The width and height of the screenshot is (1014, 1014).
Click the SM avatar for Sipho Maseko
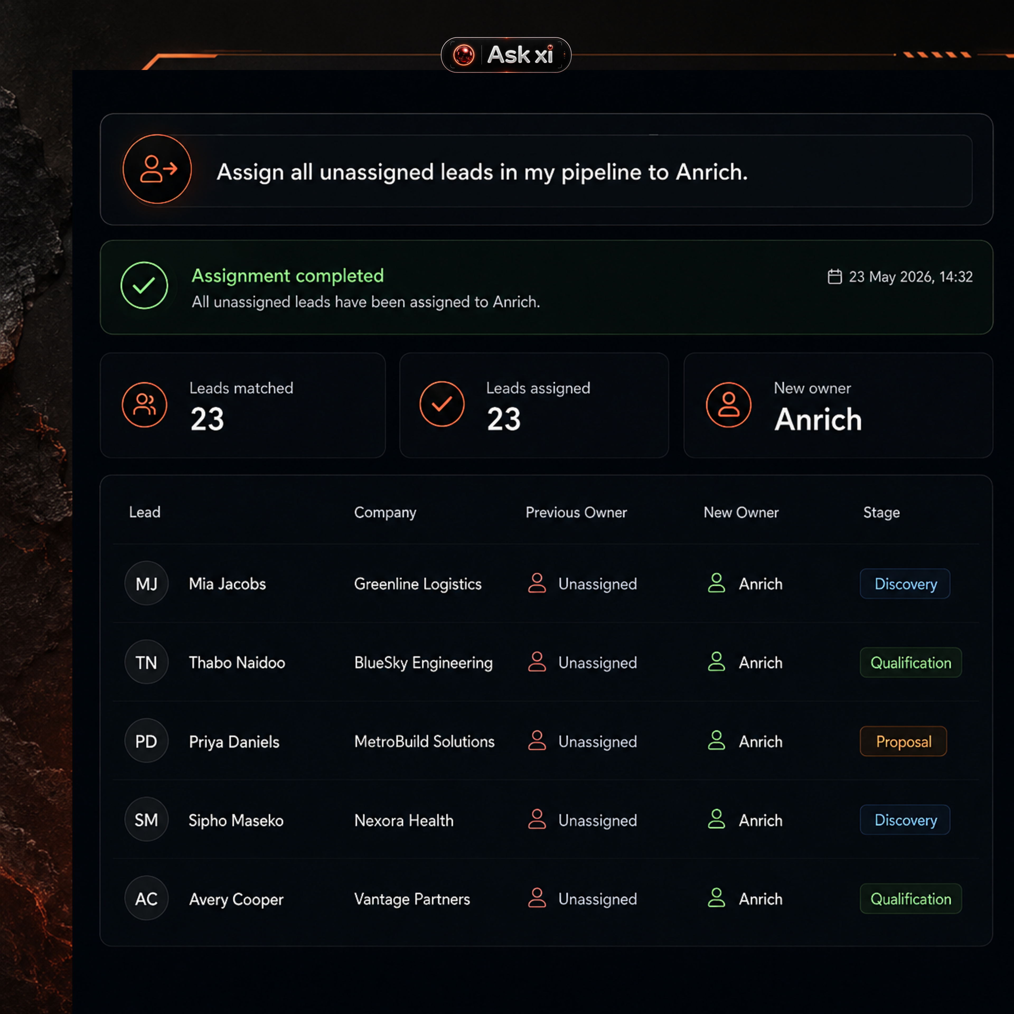click(147, 819)
